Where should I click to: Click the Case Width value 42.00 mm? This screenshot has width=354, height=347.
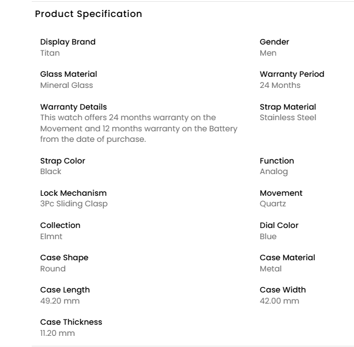pyautogui.click(x=279, y=301)
